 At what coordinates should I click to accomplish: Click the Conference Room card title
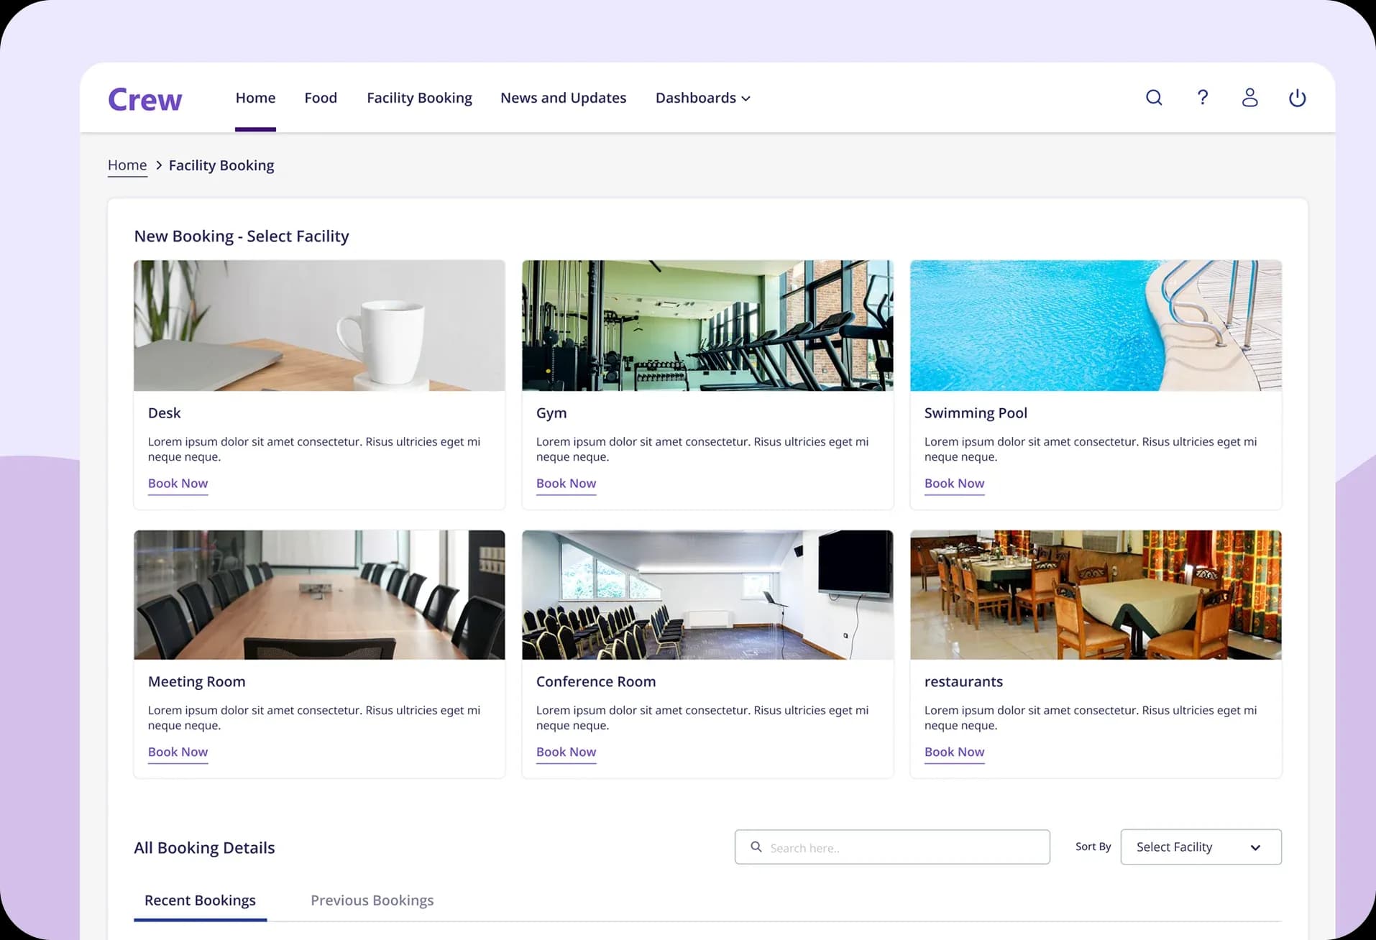pos(596,682)
